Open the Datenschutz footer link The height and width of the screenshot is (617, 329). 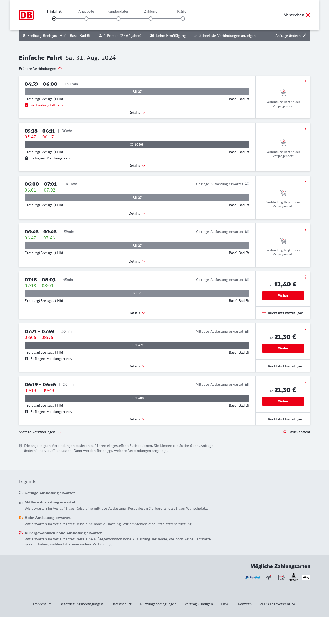tap(121, 604)
